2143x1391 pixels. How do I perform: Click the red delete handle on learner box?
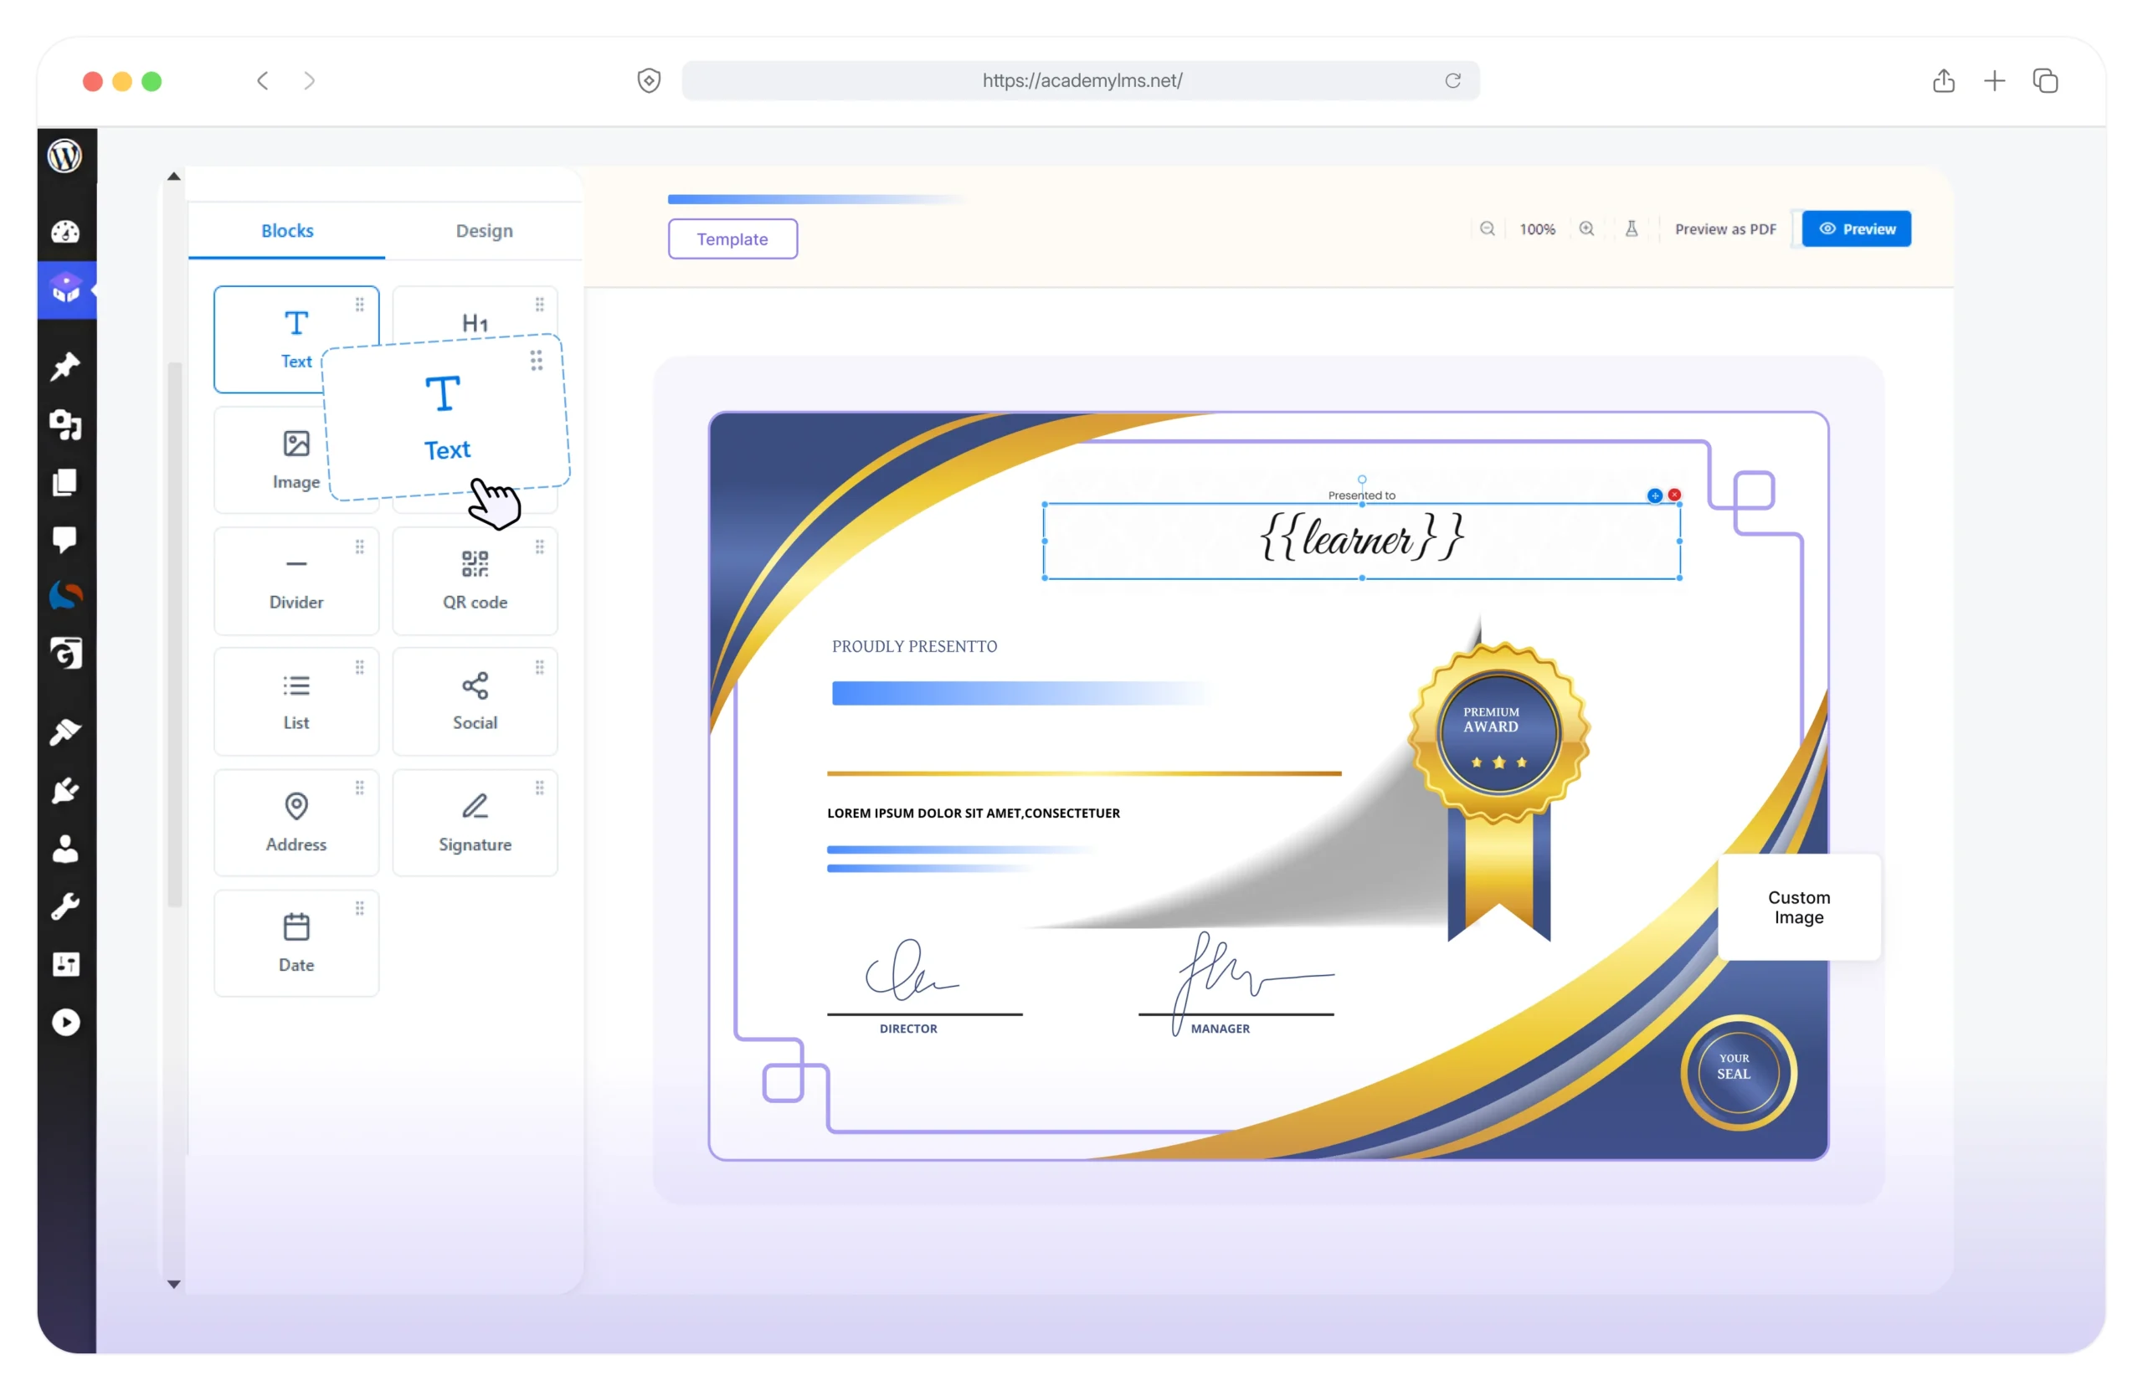click(1675, 495)
